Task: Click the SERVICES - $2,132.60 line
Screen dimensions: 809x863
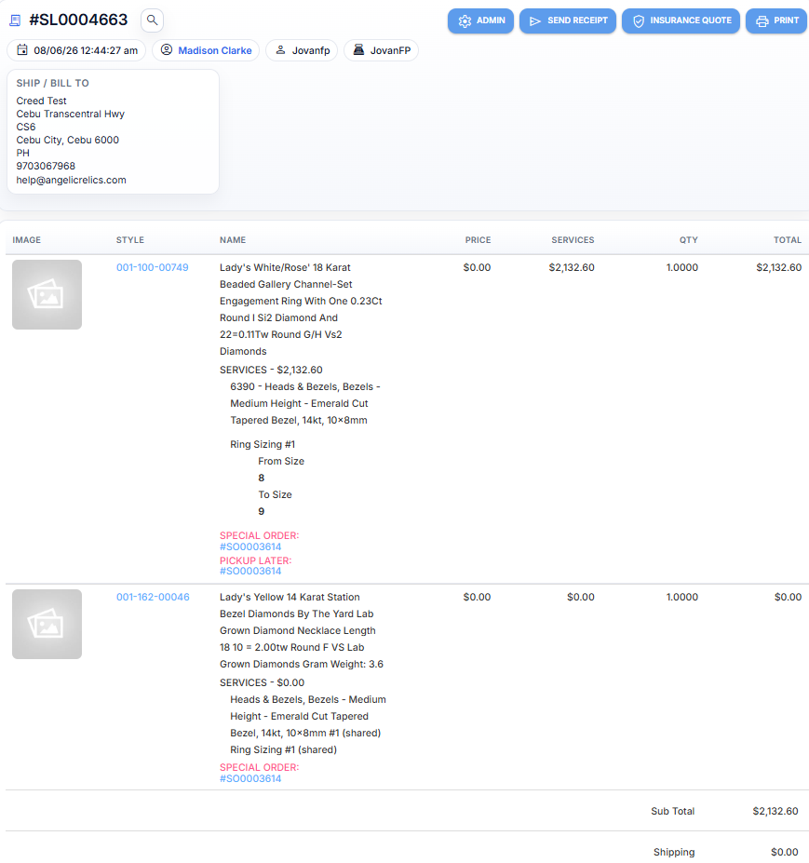Action: tap(271, 370)
